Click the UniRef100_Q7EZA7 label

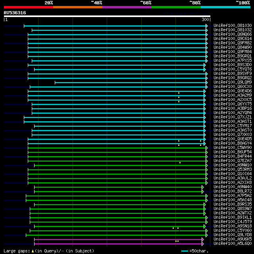233,161
